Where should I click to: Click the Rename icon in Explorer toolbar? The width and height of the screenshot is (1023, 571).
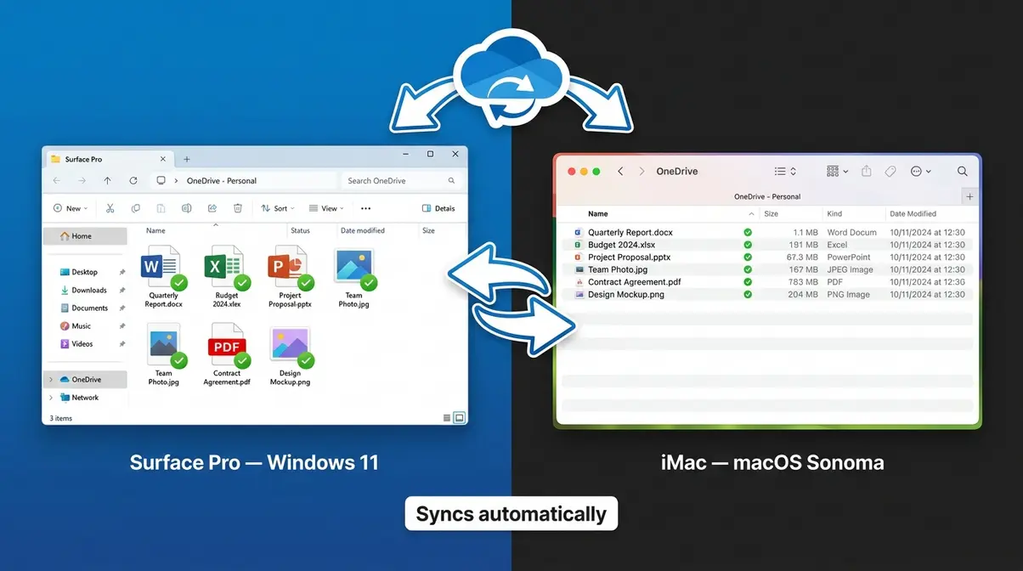[186, 208]
